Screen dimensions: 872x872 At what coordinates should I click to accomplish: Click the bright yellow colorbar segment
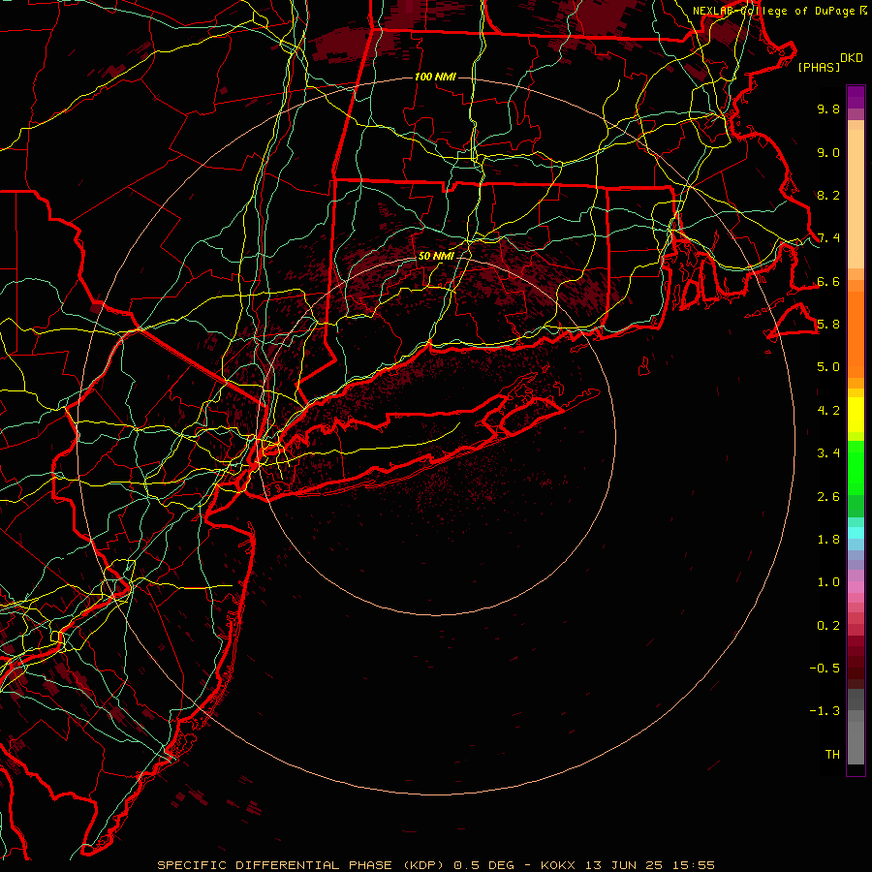coord(856,415)
